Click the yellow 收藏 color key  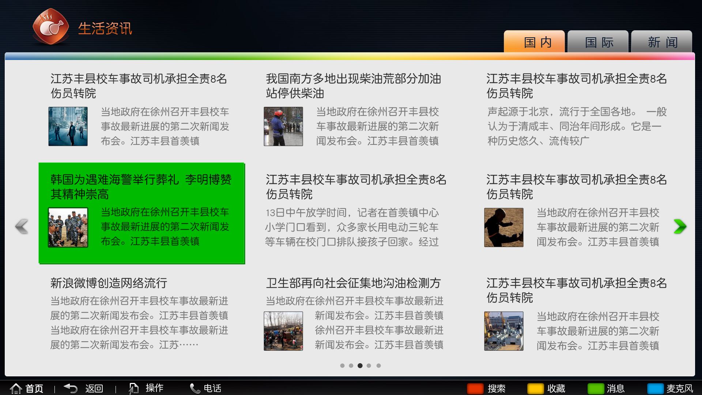pos(535,388)
